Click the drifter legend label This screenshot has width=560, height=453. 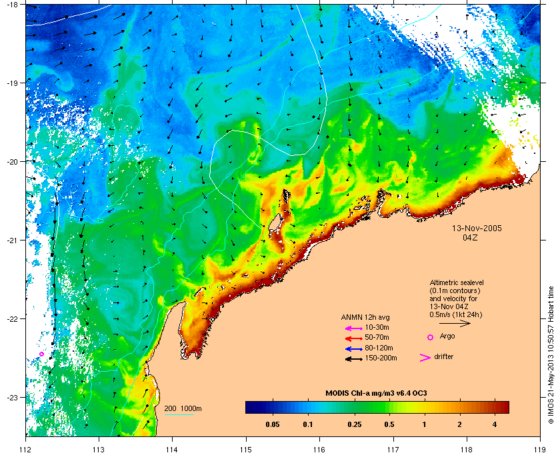point(443,356)
